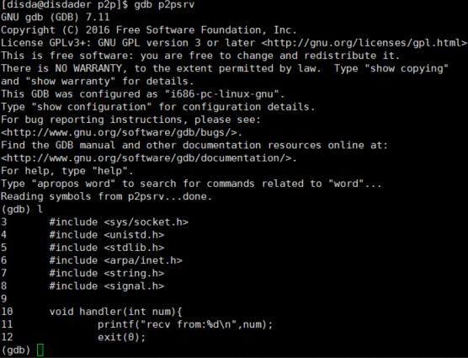
Task: Click the 'Reading symbols from p2psrv...done.' line
Action: pos(107,196)
